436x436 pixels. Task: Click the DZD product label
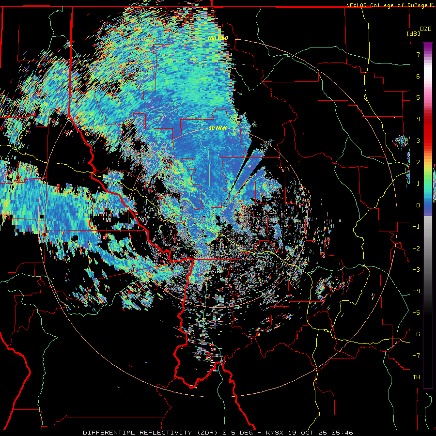tap(425, 29)
